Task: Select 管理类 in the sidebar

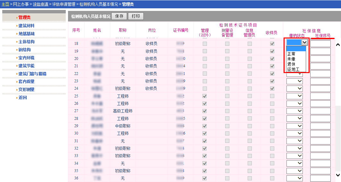Action: click(x=24, y=18)
